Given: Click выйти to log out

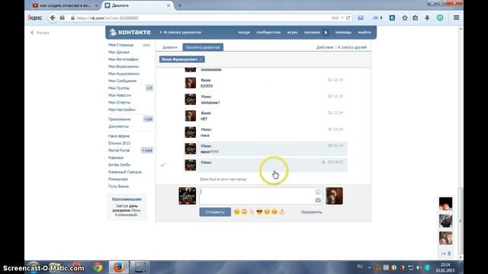Looking at the screenshot, I should coord(364,32).
